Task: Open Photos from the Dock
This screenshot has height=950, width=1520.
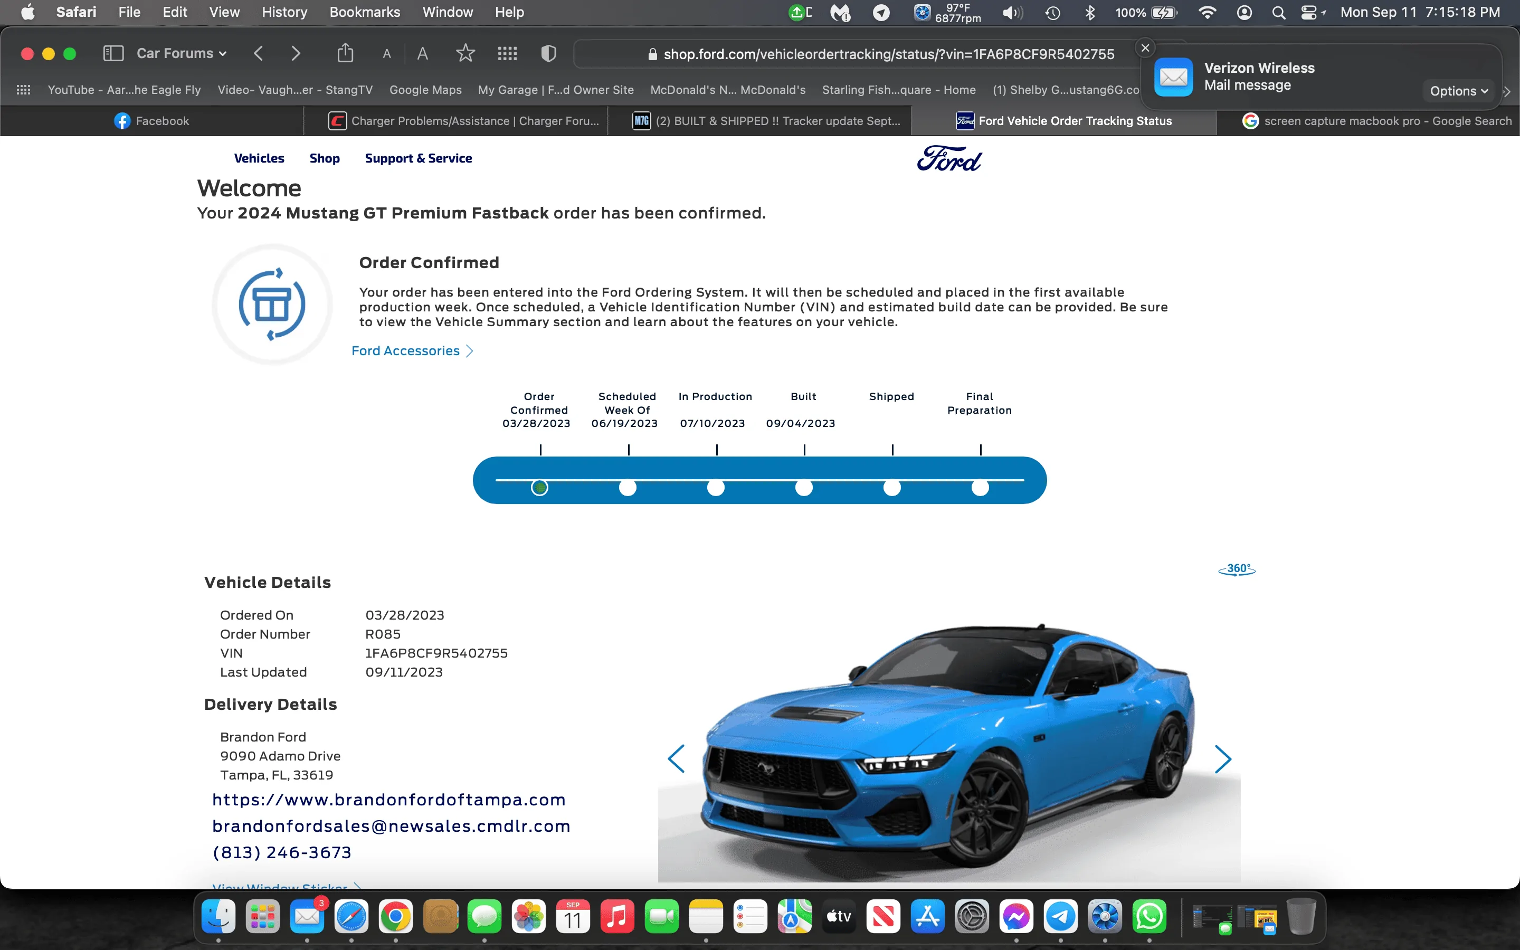Action: (x=529, y=917)
